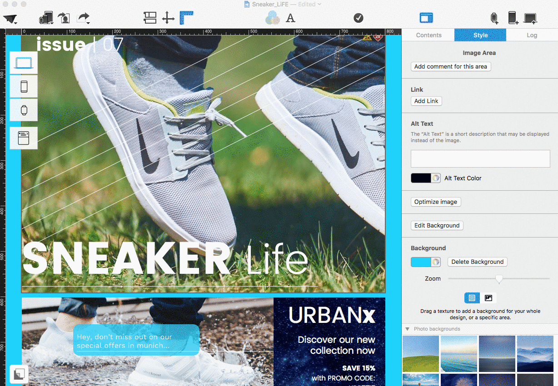Screen dimensions: 558x386
Task: Switch to smartphone view button
Action: [24, 86]
